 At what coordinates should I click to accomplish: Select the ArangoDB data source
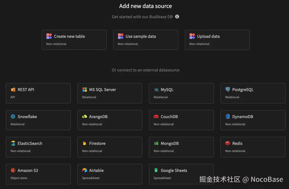click(x=110, y=120)
